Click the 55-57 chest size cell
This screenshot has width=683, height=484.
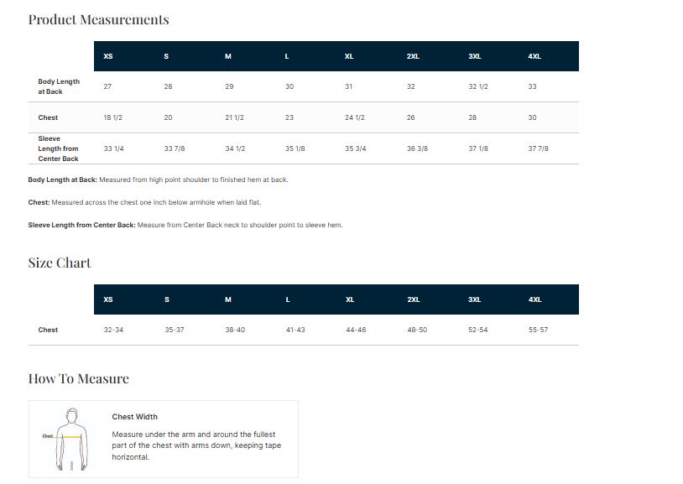[538, 330]
